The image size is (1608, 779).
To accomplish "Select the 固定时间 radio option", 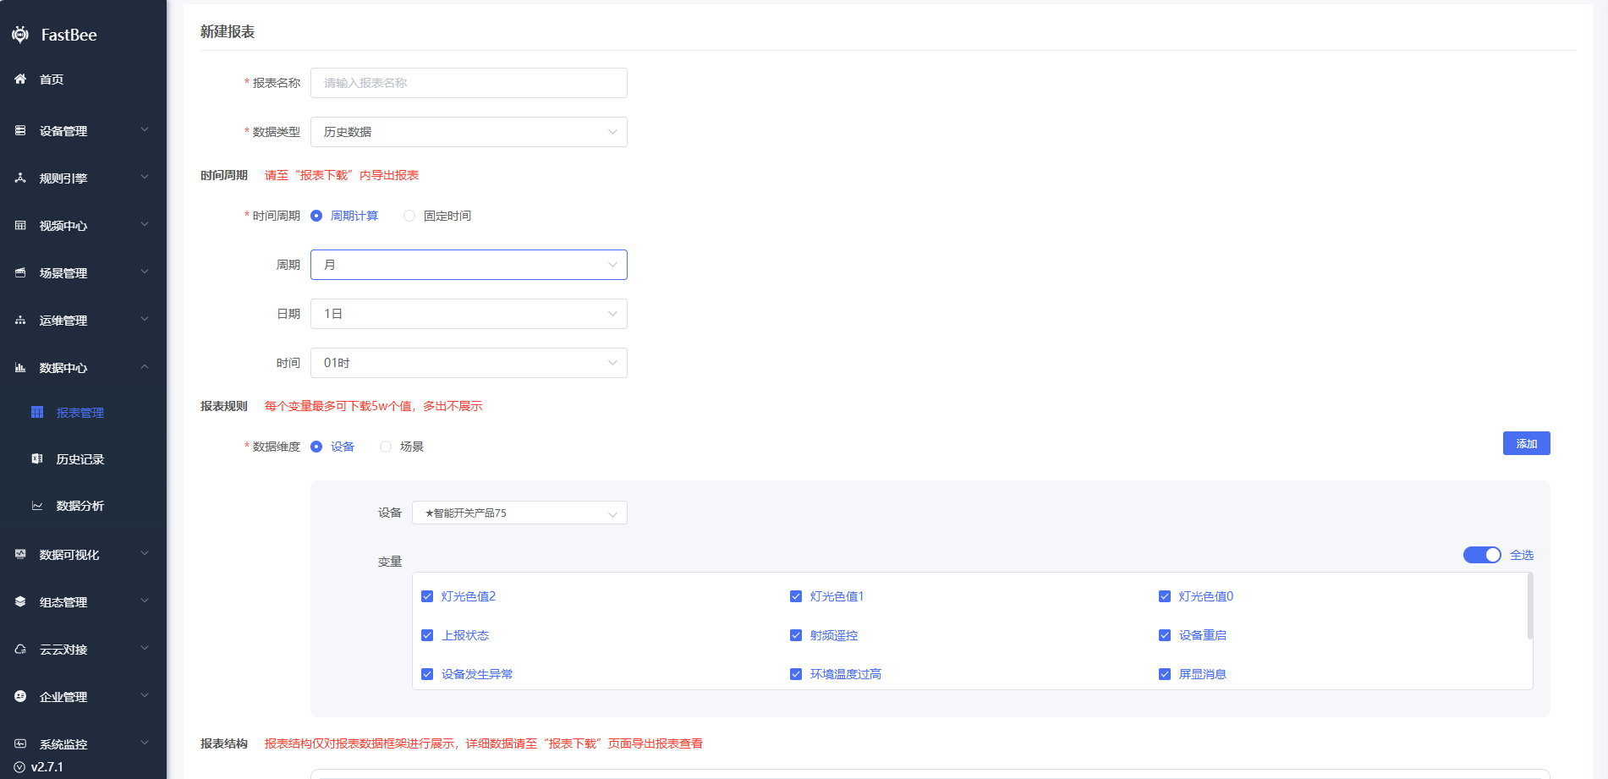I will pos(409,216).
